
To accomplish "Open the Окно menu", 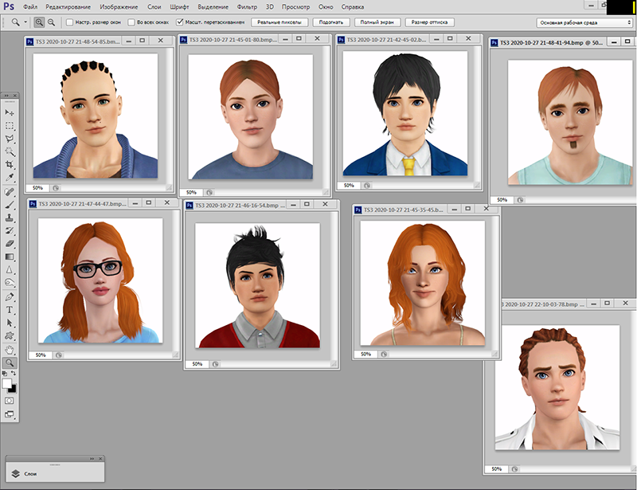I will [x=326, y=7].
